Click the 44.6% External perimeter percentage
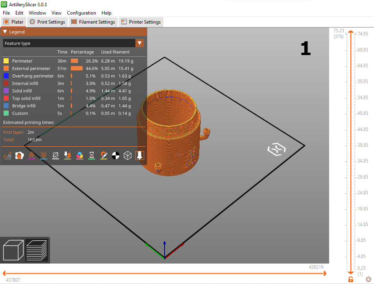Screen dimensions: 374x284 92,68
